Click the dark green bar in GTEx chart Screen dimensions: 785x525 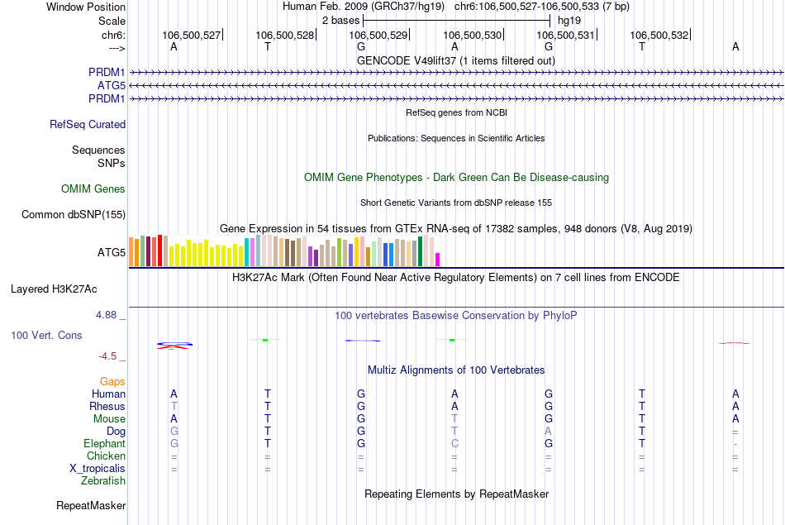pyautogui.click(x=420, y=251)
